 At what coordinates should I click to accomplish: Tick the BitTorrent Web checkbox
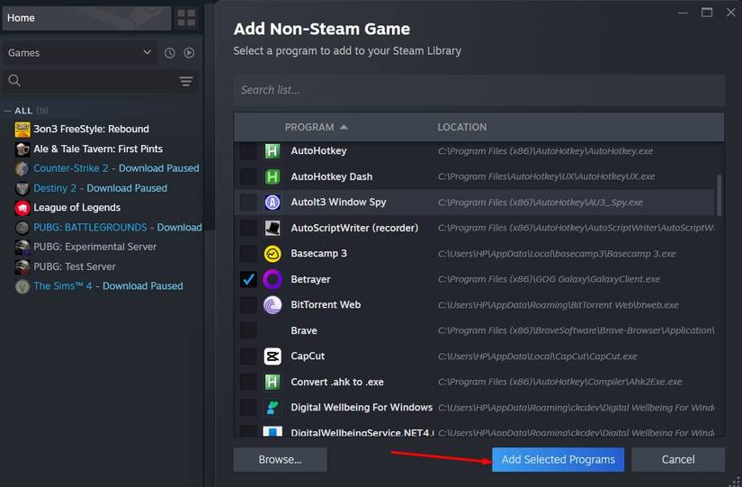[x=248, y=305]
